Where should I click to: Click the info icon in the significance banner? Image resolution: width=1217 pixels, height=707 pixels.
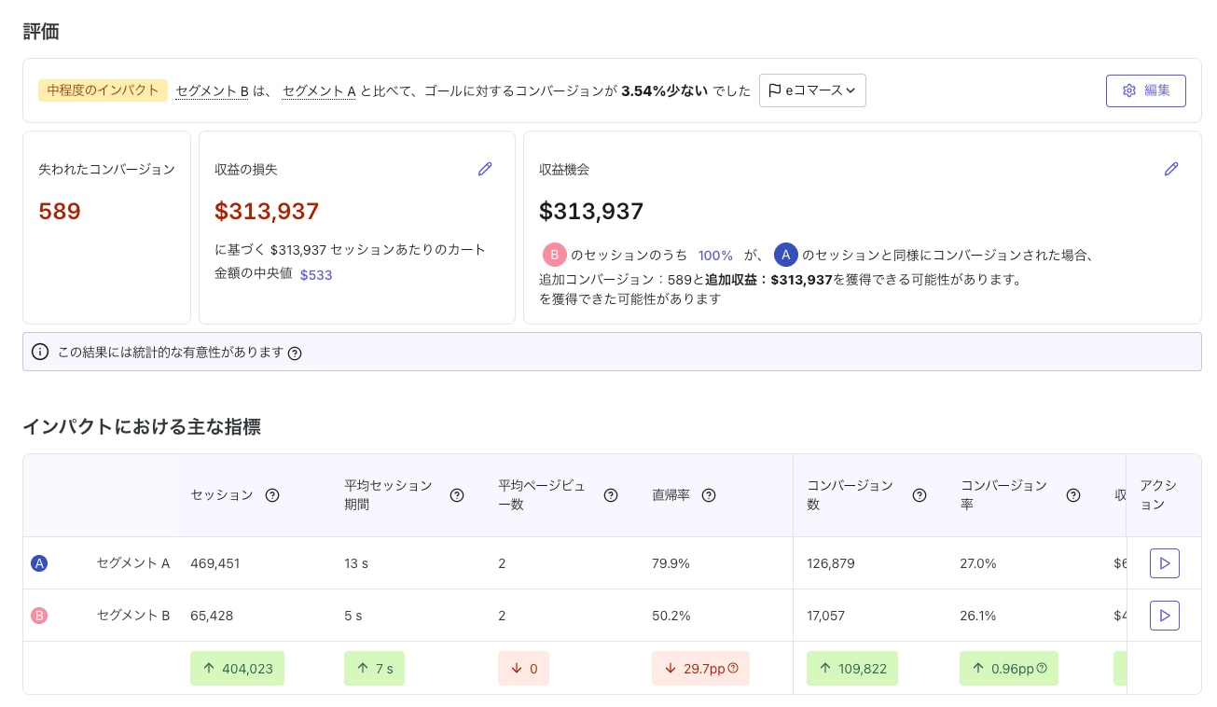(40, 352)
